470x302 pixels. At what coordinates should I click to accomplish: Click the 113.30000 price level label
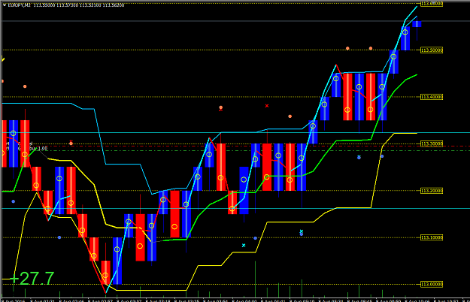coord(432,144)
